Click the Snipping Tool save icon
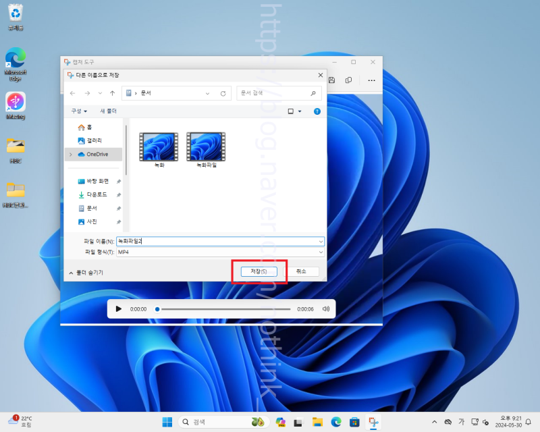This screenshot has height=432, width=540. point(331,80)
